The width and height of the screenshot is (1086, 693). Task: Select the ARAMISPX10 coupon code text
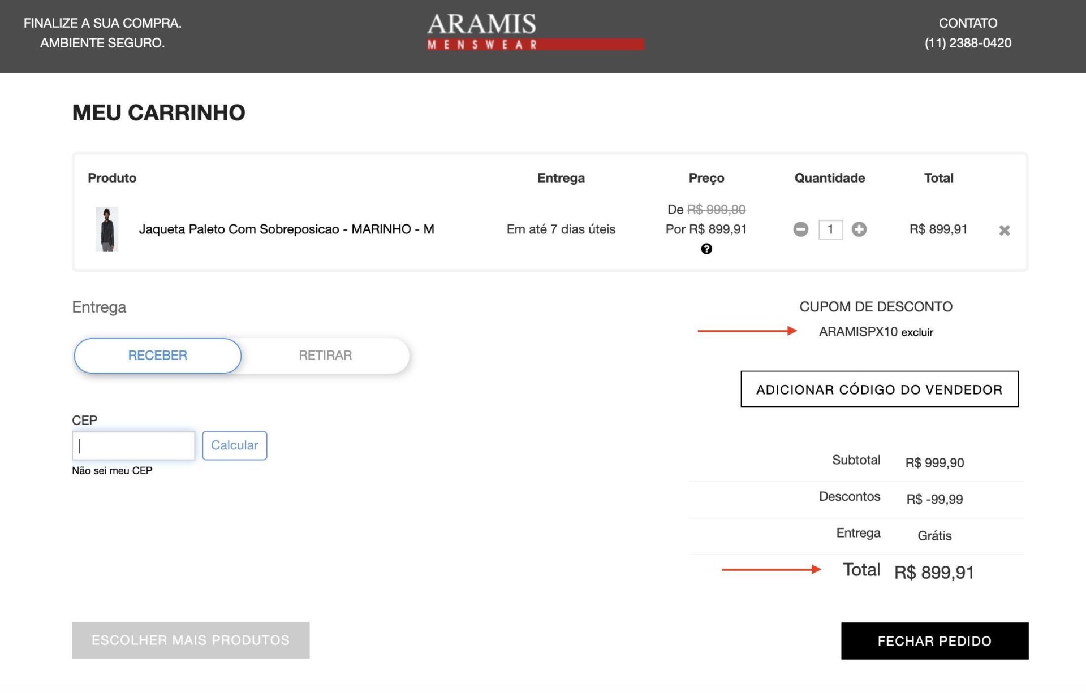[857, 332]
